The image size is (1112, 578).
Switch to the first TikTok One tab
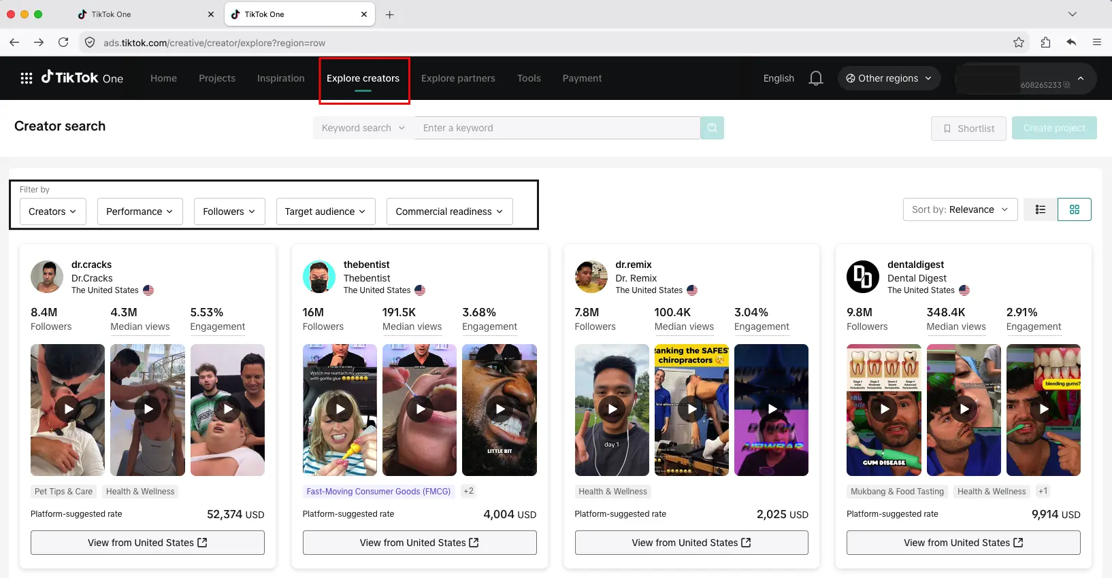146,14
